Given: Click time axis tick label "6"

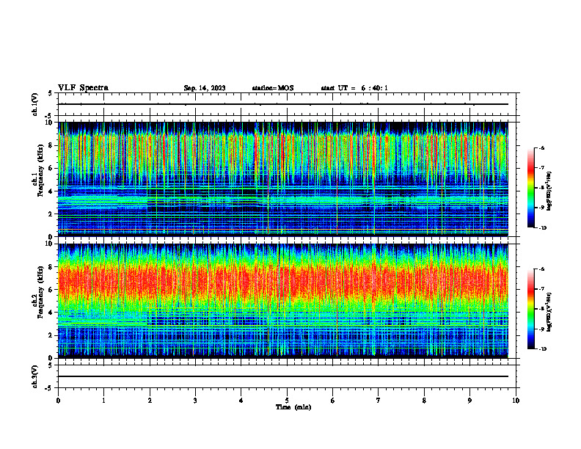Looking at the screenshot, I should (x=333, y=401).
